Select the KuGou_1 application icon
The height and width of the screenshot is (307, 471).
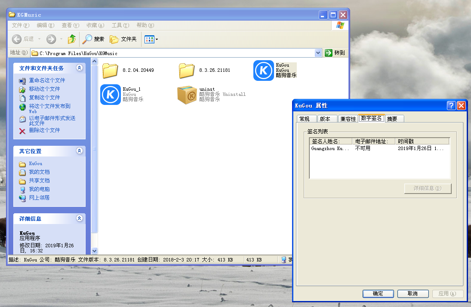click(x=110, y=95)
